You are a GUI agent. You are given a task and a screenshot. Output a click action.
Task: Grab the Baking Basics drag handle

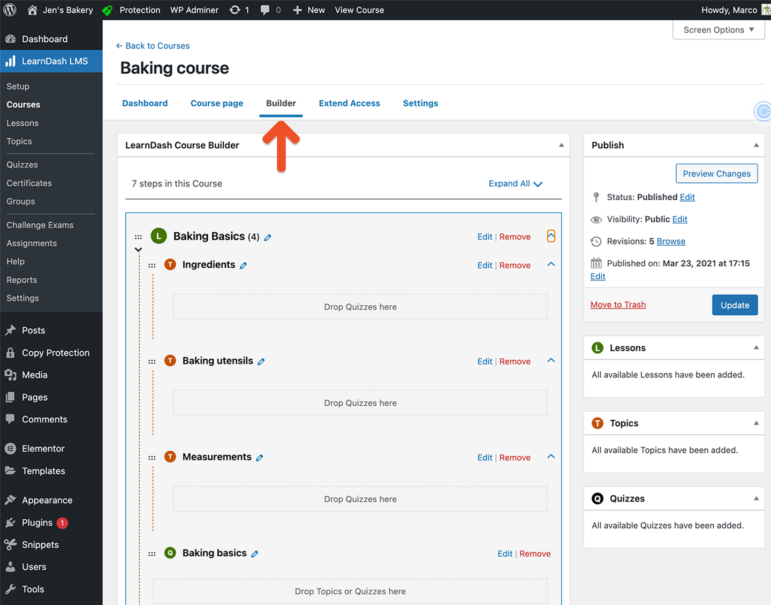[138, 237]
